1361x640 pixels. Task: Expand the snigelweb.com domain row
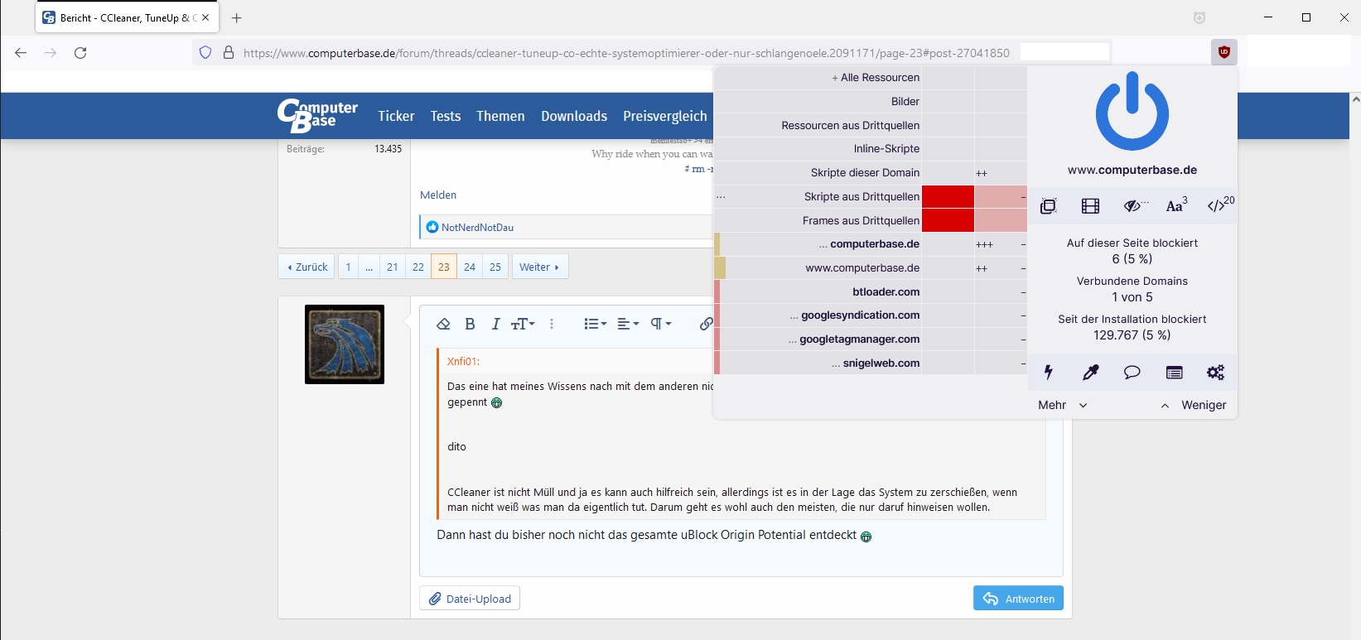[818, 363]
